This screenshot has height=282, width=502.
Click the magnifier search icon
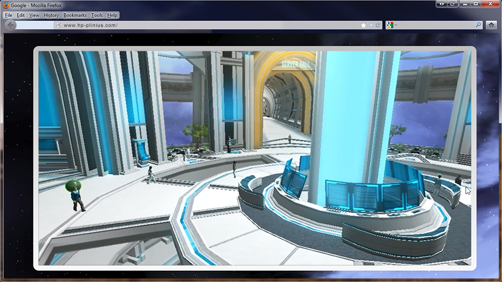coord(478,25)
